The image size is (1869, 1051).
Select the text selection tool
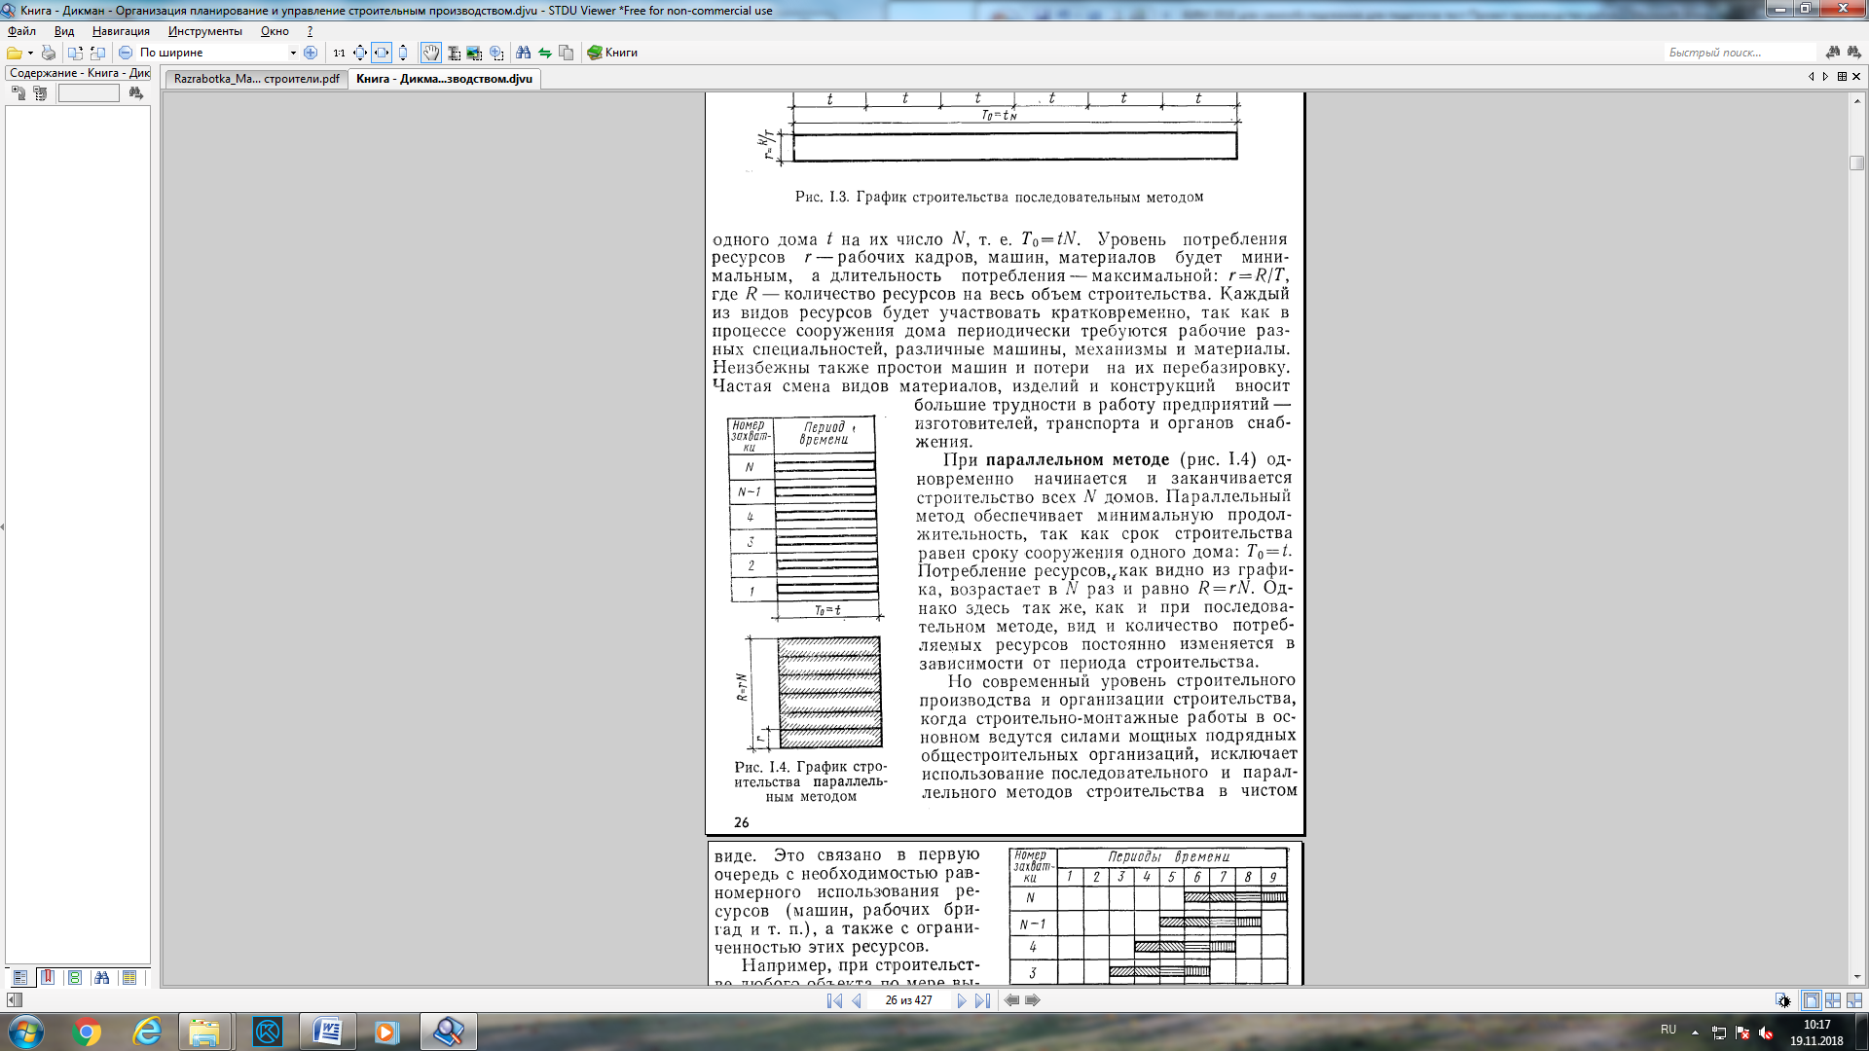pyautogui.click(x=454, y=53)
